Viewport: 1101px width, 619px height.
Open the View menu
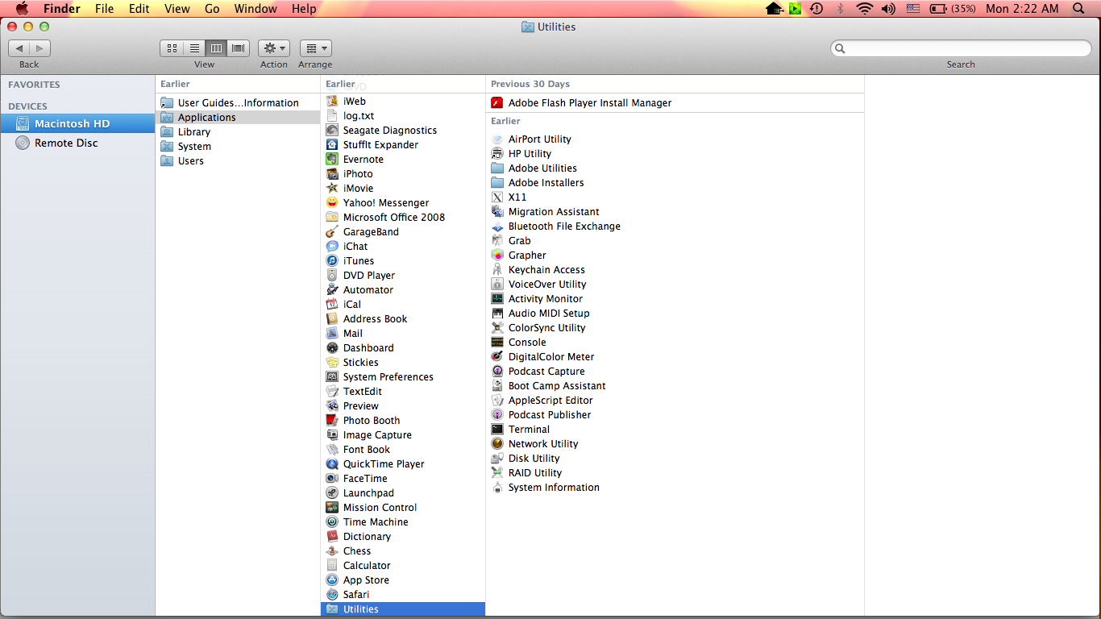tap(177, 9)
